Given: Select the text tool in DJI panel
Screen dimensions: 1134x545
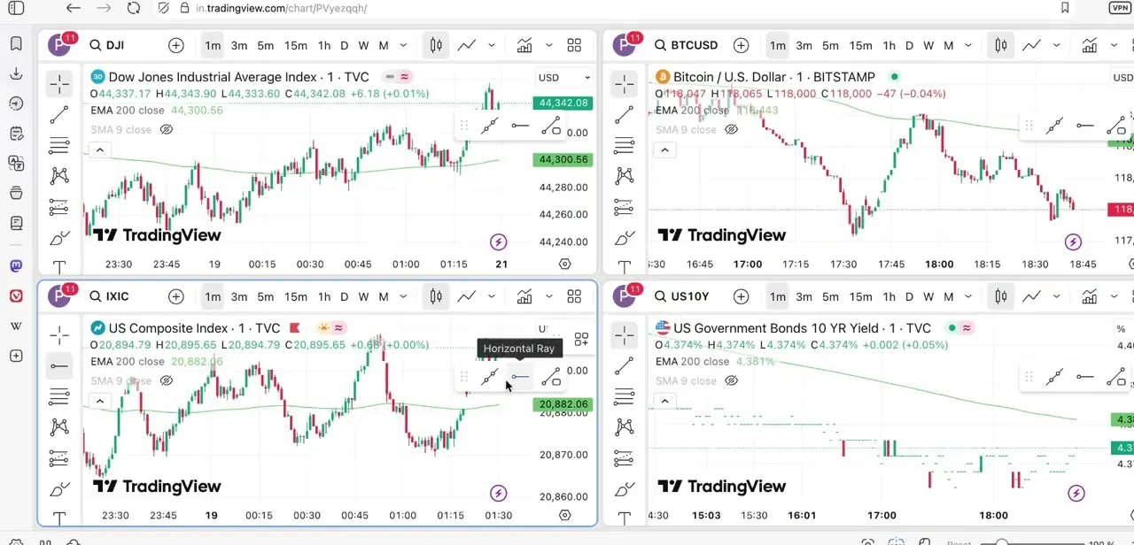Looking at the screenshot, I should (59, 266).
